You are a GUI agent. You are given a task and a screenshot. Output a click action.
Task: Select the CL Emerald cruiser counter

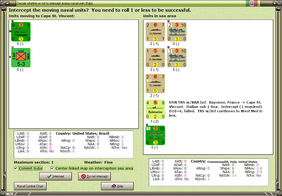155,32
